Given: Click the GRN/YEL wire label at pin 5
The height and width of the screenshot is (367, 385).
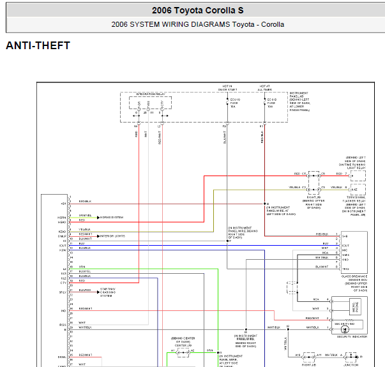Looking at the screenshot, I should 85,216.
